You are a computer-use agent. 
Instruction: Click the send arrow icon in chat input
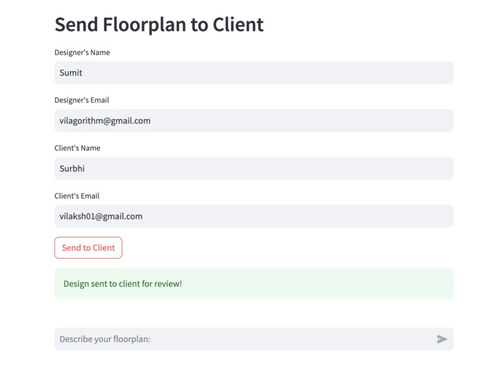coord(442,339)
